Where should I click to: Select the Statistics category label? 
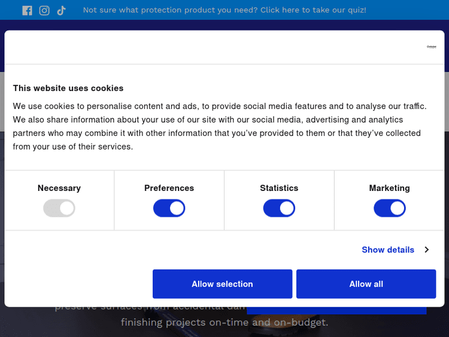click(x=279, y=188)
